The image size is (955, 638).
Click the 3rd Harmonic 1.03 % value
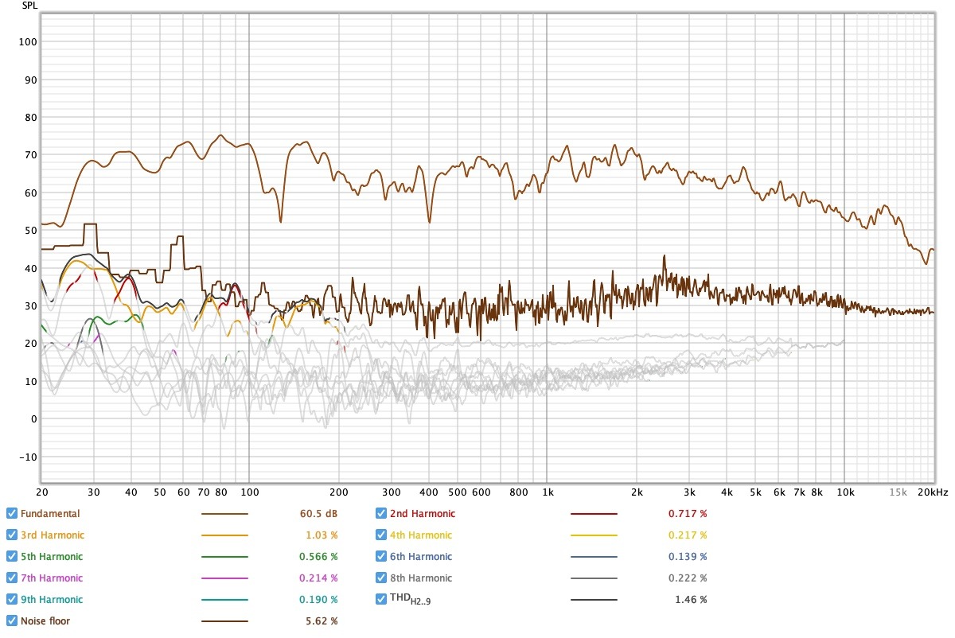pyautogui.click(x=322, y=535)
